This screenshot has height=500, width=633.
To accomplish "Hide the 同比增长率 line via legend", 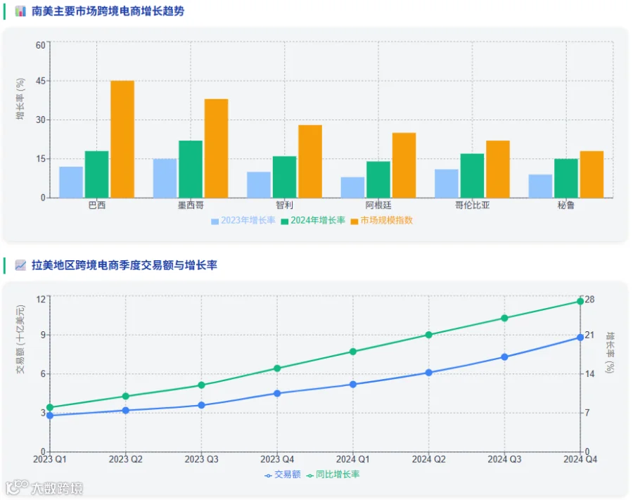I will tap(333, 475).
